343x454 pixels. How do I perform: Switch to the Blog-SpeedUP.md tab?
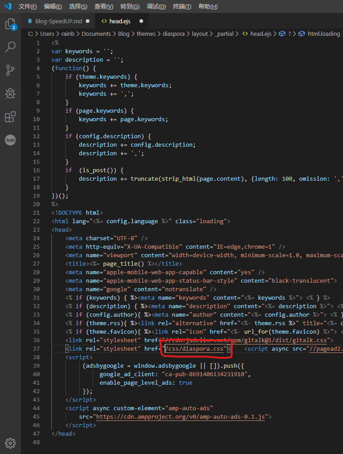tap(58, 21)
